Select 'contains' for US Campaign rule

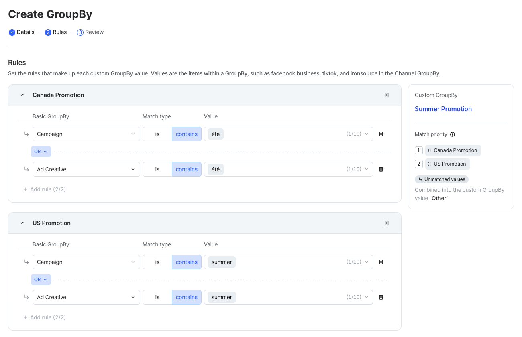(x=187, y=262)
